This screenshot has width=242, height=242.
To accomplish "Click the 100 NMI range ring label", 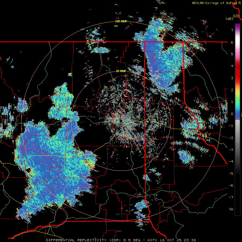I will pyautogui.click(x=121, y=21).
